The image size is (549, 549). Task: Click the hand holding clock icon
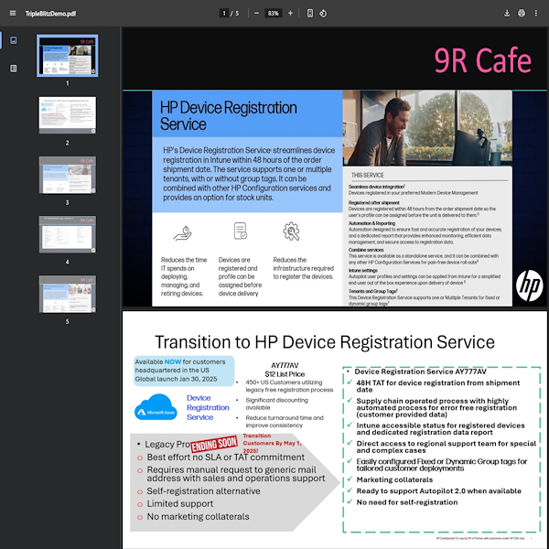click(x=183, y=232)
